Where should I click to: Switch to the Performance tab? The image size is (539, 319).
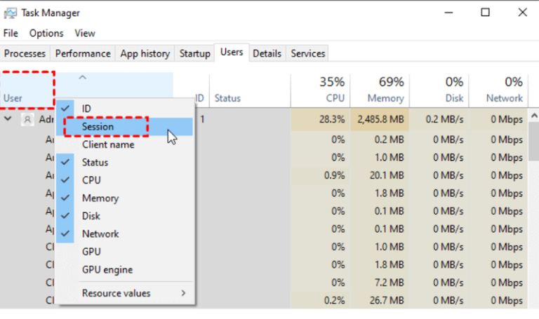tap(83, 53)
